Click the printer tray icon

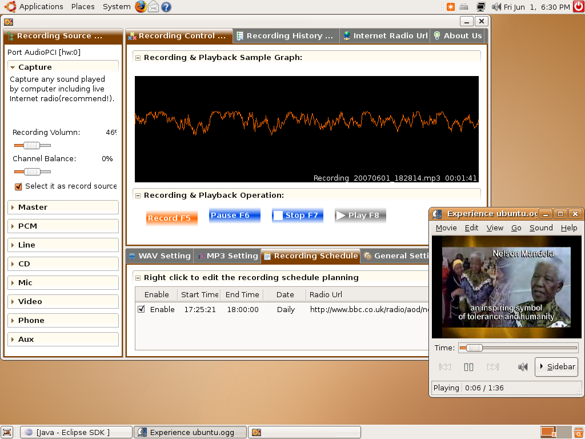coord(464,7)
